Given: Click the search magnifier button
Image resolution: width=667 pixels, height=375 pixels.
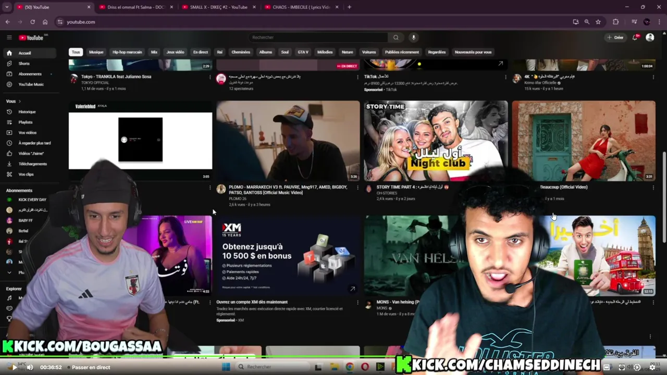Looking at the screenshot, I should tap(396, 37).
